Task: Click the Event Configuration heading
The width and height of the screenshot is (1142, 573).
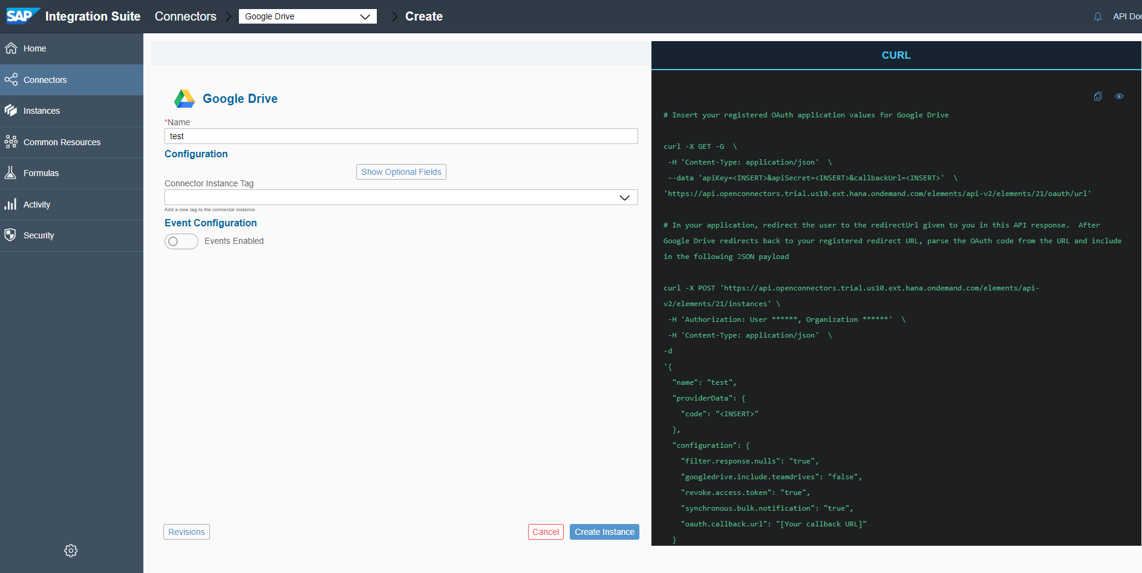Action: pos(210,223)
